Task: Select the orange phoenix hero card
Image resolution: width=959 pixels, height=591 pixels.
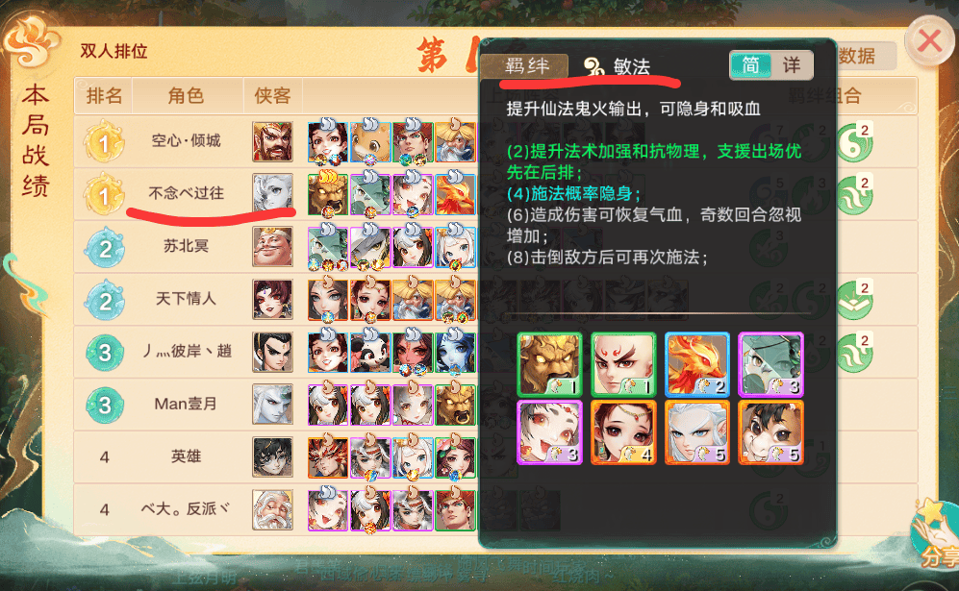Action: (696, 364)
